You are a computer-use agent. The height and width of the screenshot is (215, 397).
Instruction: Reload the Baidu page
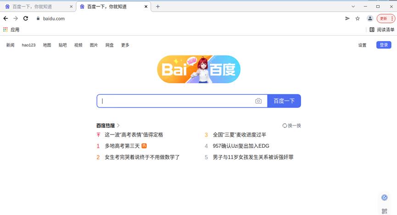click(x=26, y=18)
